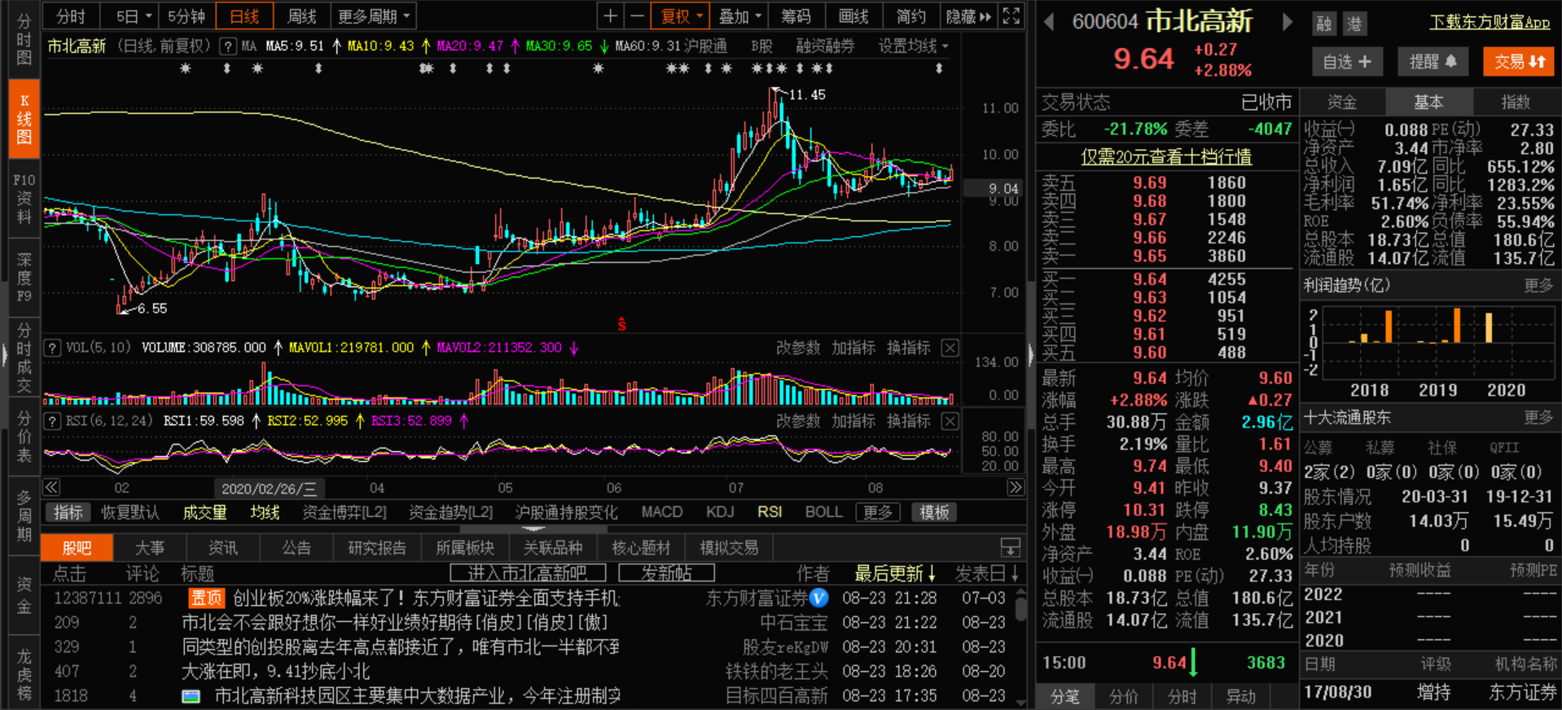The width and height of the screenshot is (1562, 710).
Task: Zoom in the K-line chart with plus icon
Action: tap(610, 15)
